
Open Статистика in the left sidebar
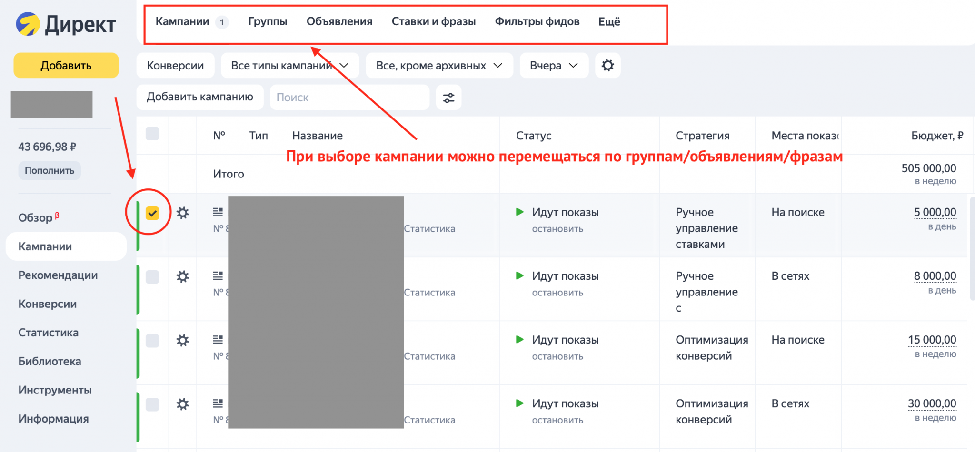[48, 333]
